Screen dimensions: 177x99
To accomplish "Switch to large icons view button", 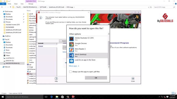I will coord(175,93).
